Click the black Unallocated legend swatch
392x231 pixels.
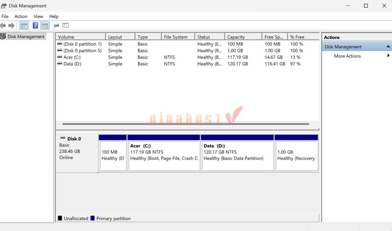click(x=60, y=218)
